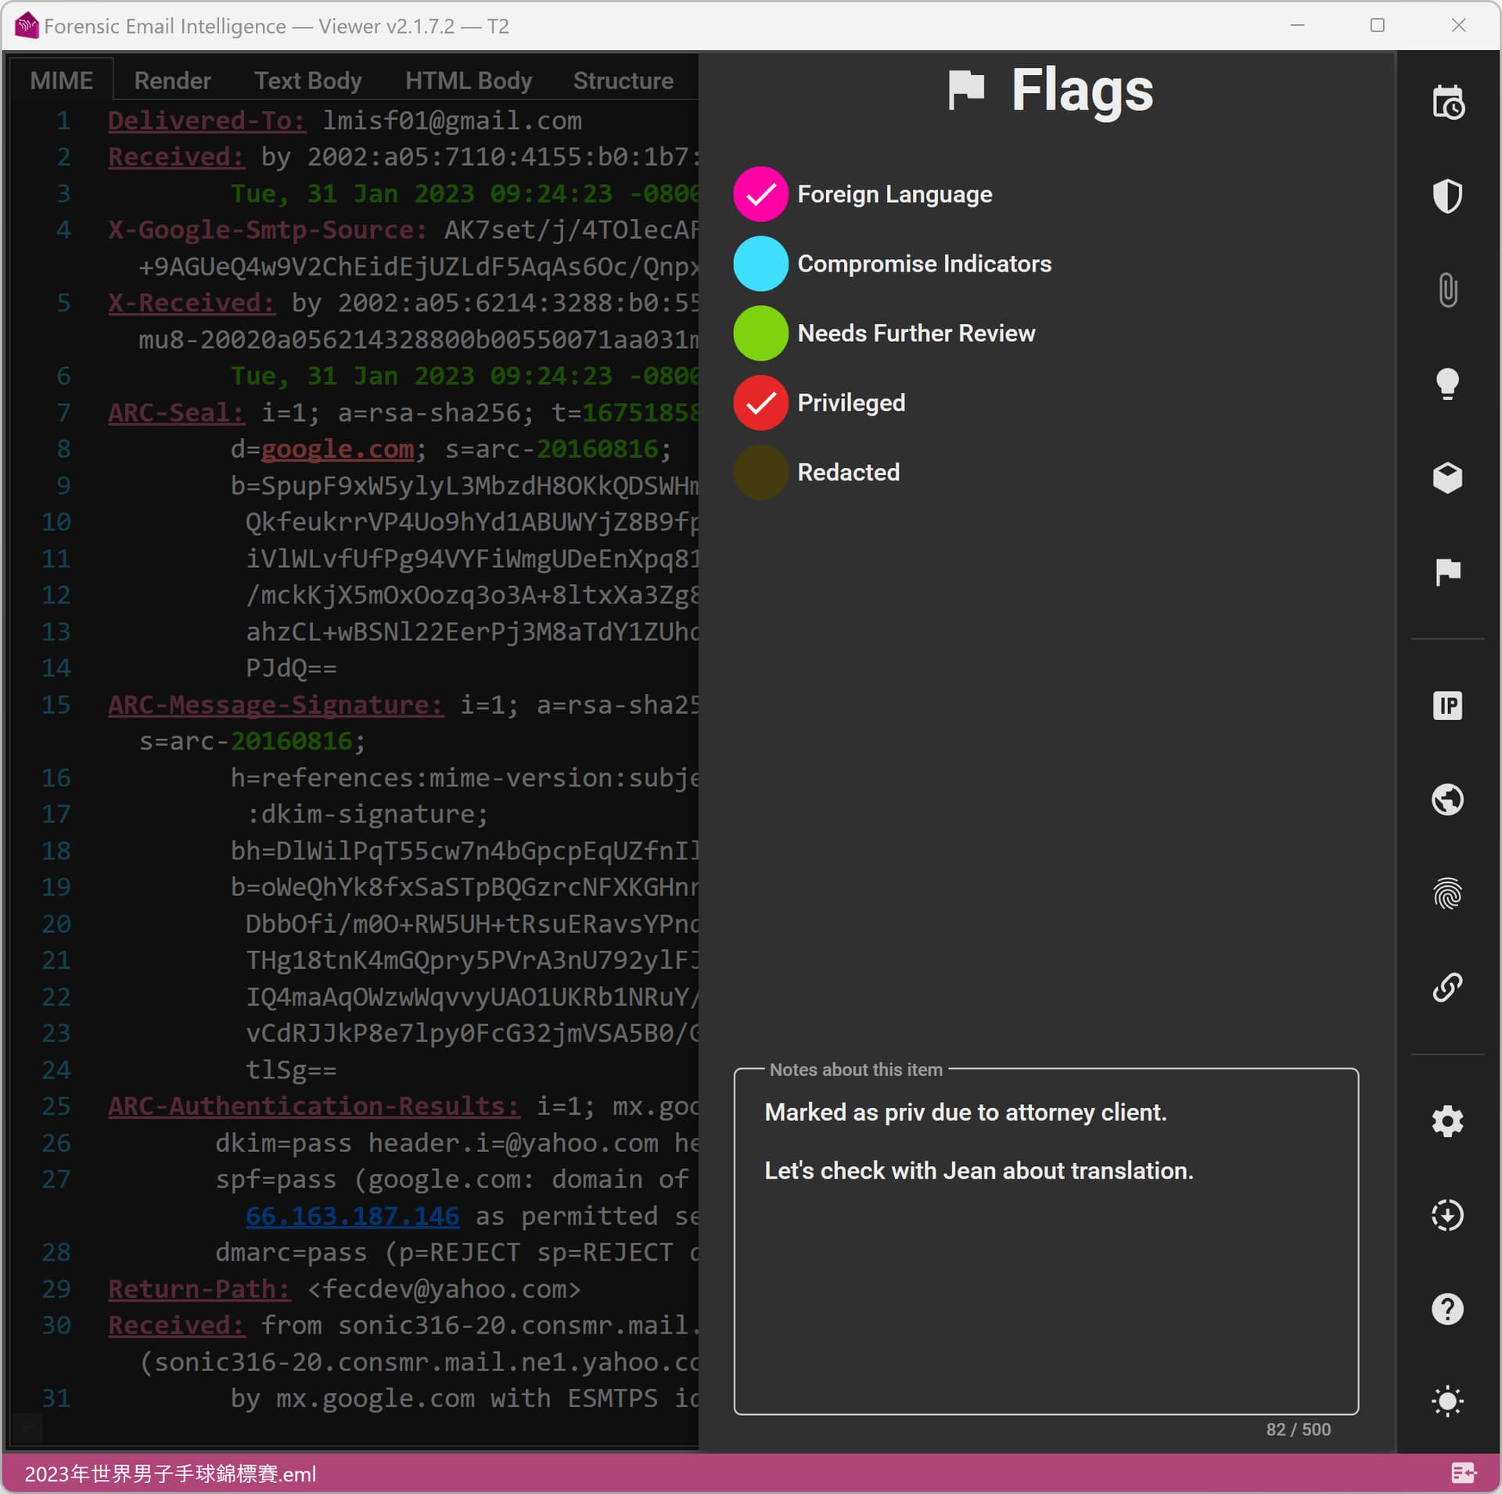
Task: Click the globe icon in sidebar
Action: 1446,799
